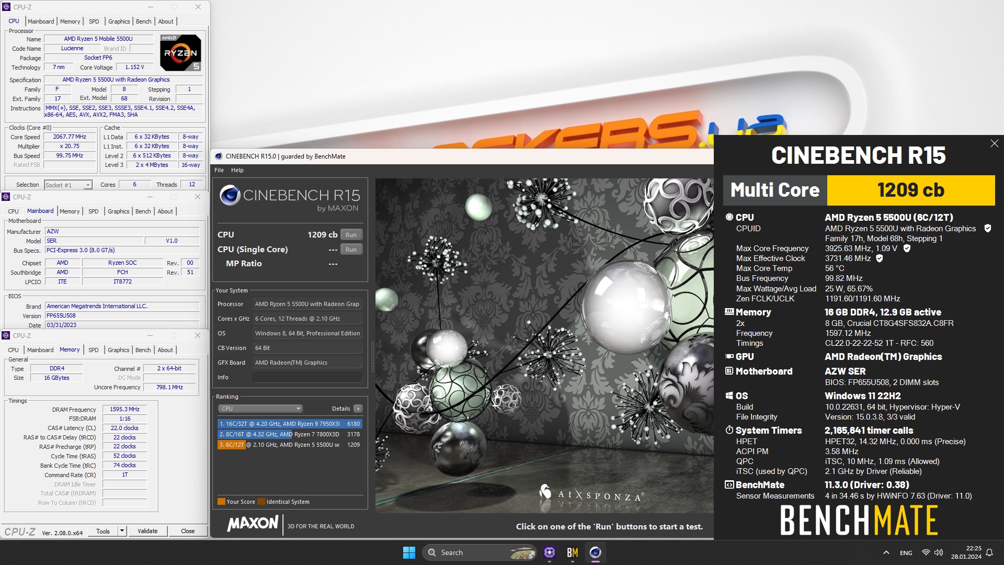Select SPD tab in Memory CPU-Z window
Image resolution: width=1004 pixels, height=565 pixels.
click(94, 350)
